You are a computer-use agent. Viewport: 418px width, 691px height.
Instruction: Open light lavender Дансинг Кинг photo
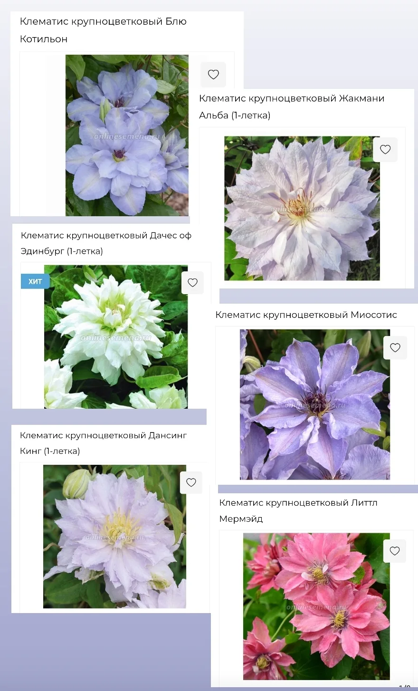(114, 537)
